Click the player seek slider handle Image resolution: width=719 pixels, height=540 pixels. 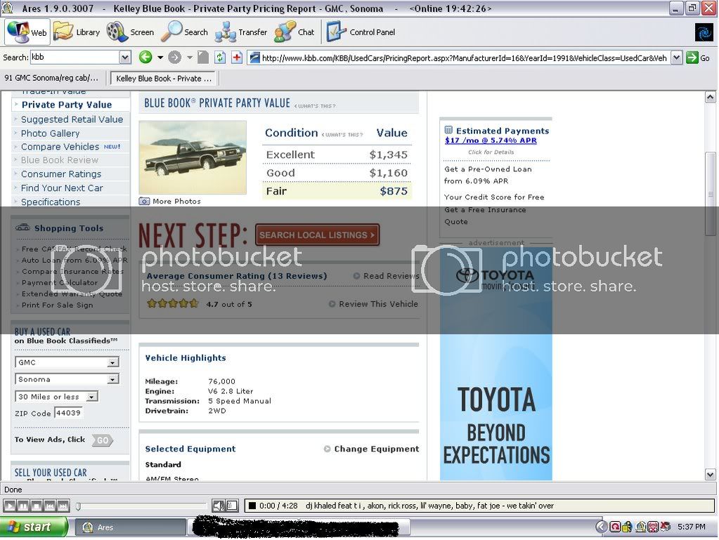[x=79, y=506]
